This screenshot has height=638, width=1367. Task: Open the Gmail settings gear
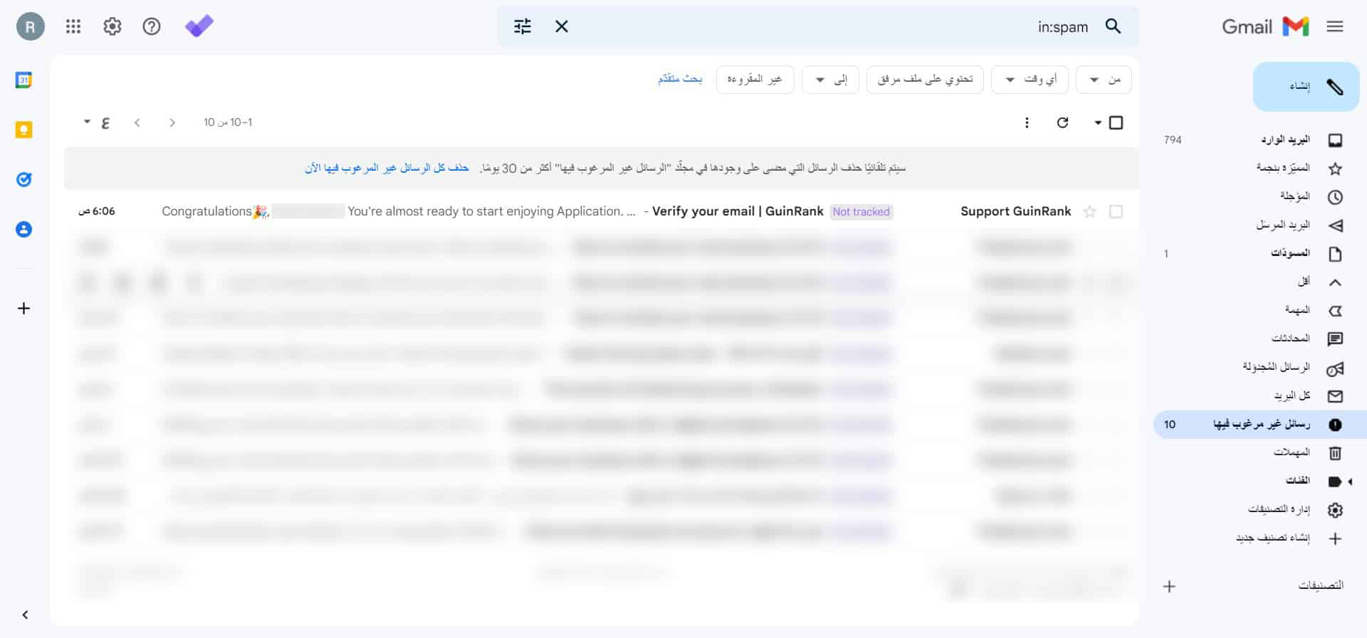pos(112,26)
